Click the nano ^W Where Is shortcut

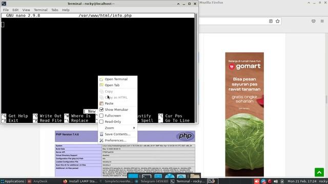pyautogui.click(x=77, y=116)
